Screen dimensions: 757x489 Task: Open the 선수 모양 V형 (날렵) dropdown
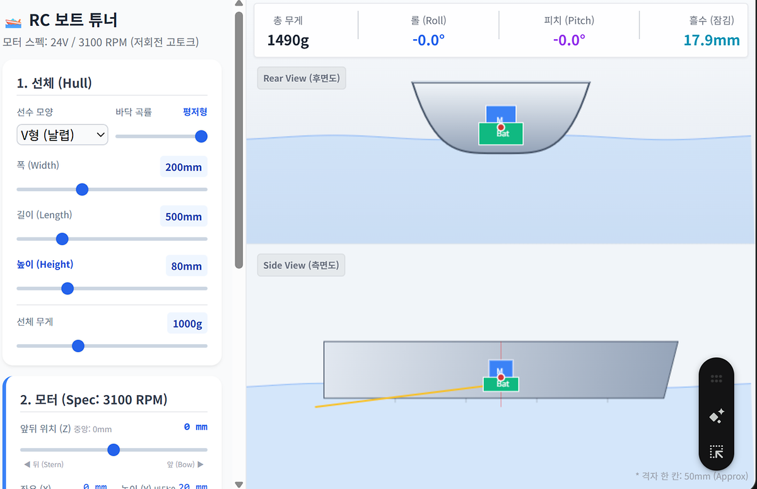coord(62,134)
